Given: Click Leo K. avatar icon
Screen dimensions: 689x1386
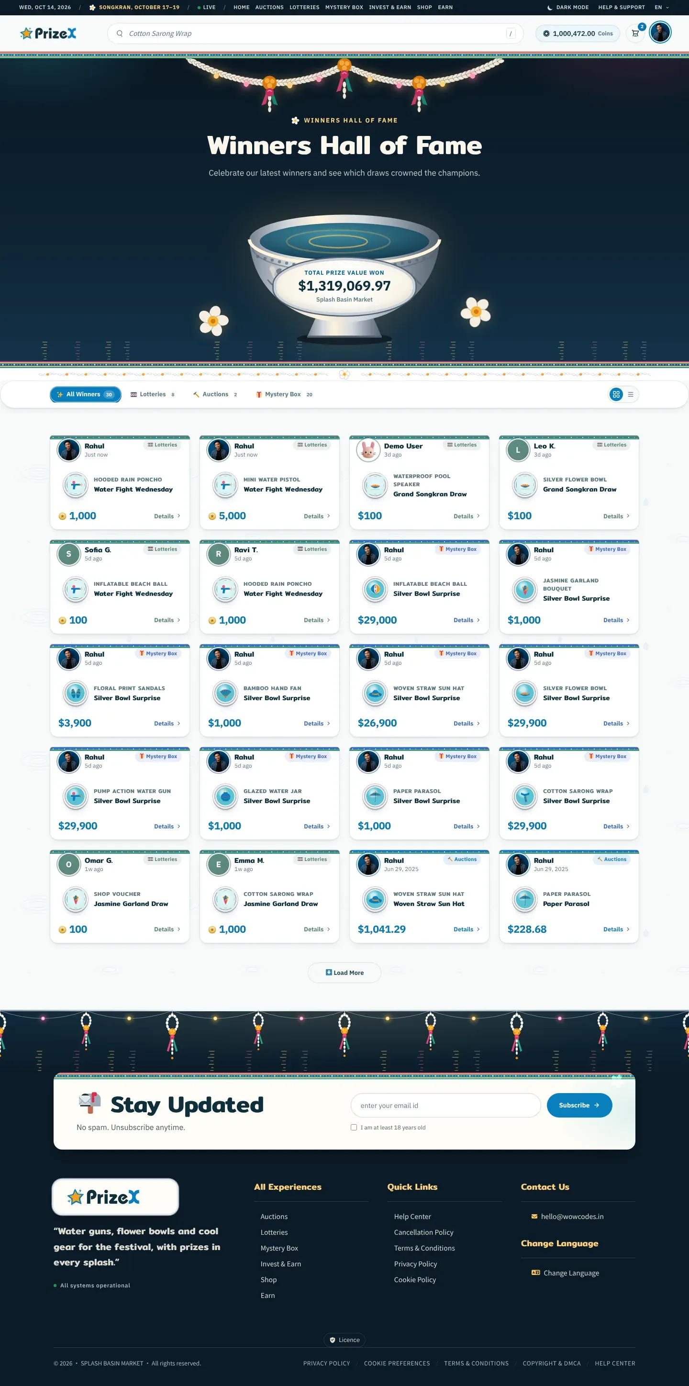Looking at the screenshot, I should 518,450.
